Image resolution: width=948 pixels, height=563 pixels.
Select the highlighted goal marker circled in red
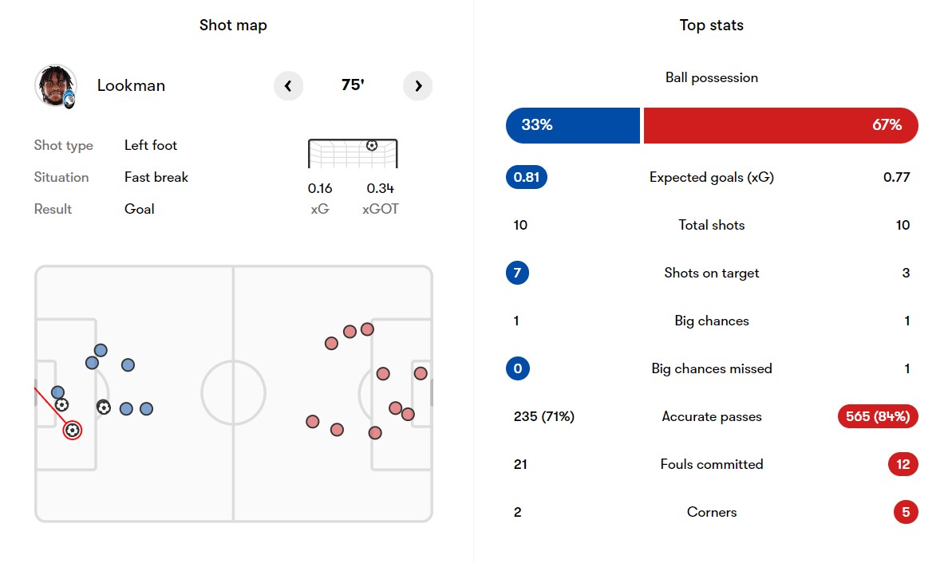coord(73,430)
